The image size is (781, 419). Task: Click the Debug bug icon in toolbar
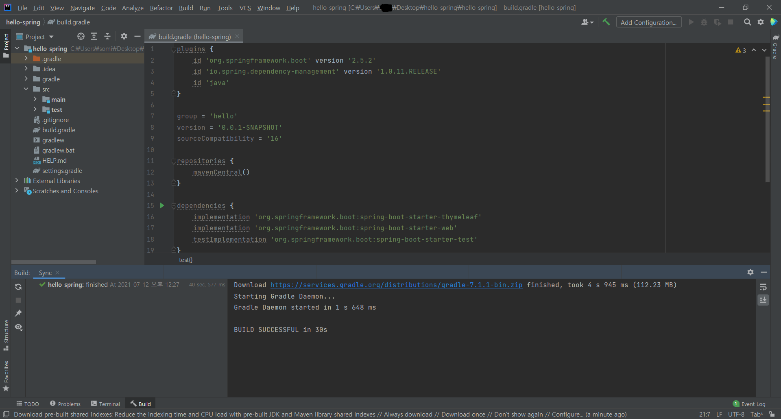pyautogui.click(x=704, y=22)
